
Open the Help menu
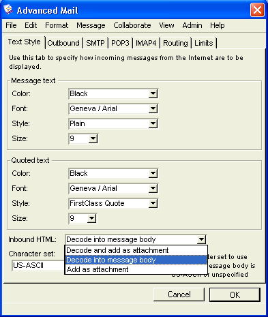tap(218, 25)
